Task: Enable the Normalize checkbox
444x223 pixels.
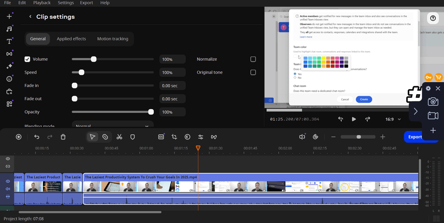Action: pos(253,59)
